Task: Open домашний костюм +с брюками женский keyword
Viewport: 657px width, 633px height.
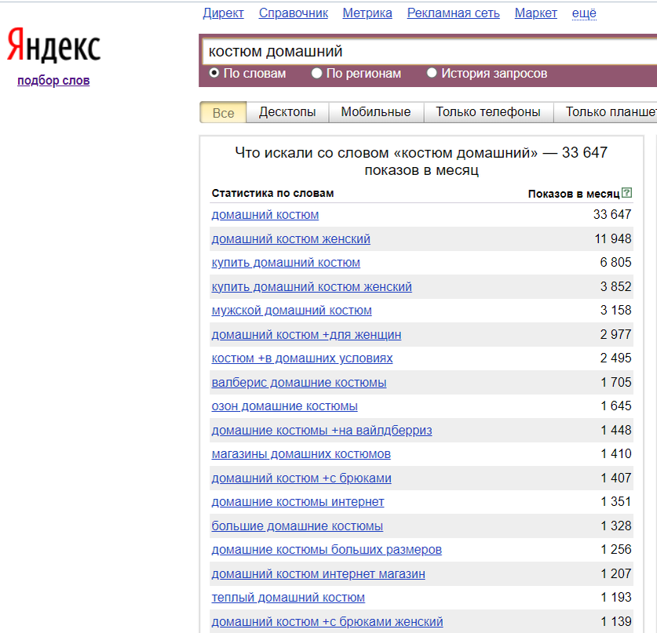Action: (x=327, y=622)
